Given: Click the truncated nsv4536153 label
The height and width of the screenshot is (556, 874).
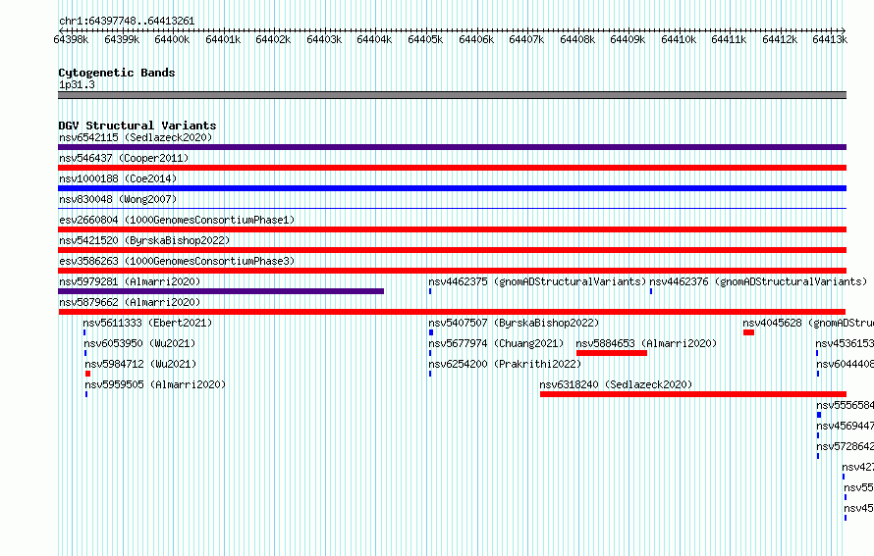Looking at the screenshot, I should 845,343.
